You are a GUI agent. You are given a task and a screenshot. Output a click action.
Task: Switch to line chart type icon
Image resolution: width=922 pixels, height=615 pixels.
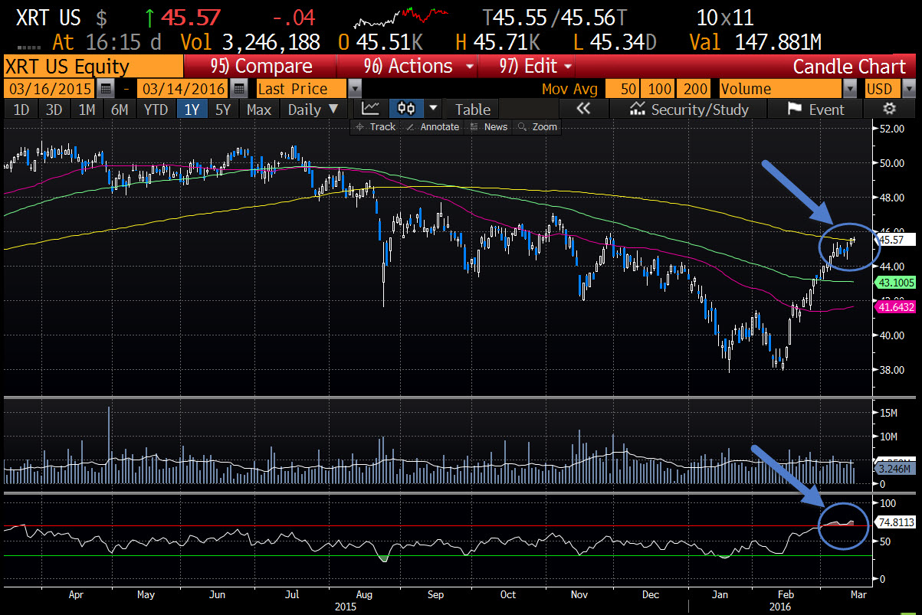tap(370, 109)
